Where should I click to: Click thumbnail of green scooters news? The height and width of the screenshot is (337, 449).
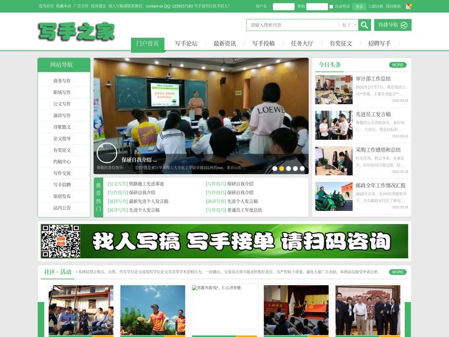click(334, 197)
